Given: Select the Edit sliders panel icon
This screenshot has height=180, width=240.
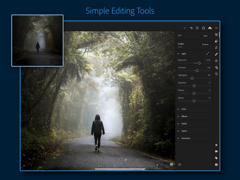Looking at the screenshot, I should [216, 35].
